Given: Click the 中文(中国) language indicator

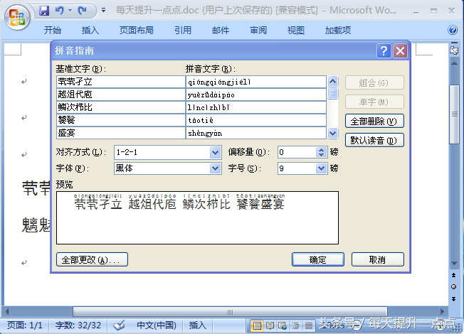Looking at the screenshot, I should 157,325.
